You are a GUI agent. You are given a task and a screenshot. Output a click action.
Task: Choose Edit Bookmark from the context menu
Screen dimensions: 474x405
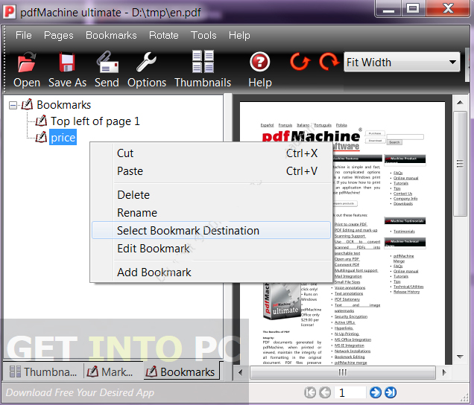211,249
